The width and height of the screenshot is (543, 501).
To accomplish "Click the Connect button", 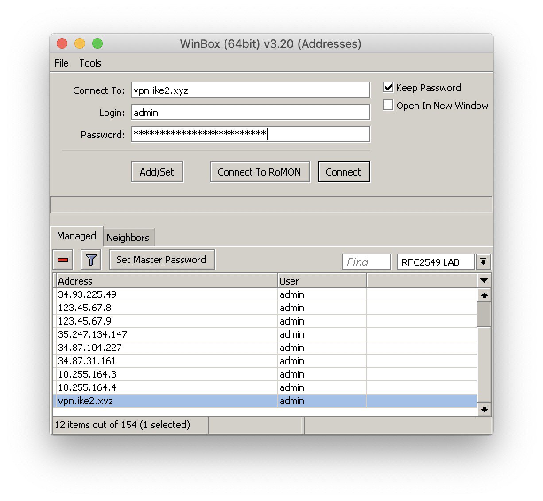I will (x=344, y=172).
